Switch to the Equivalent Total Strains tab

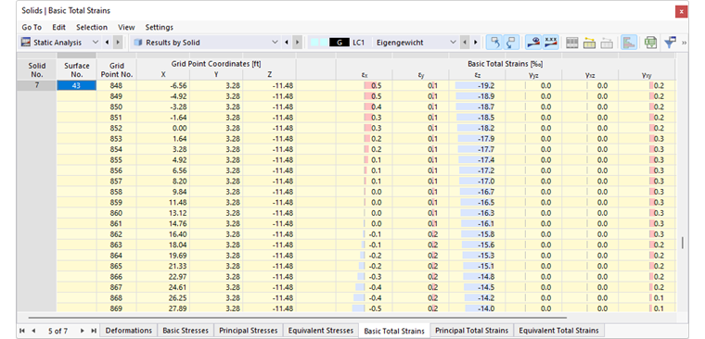pyautogui.click(x=558, y=331)
